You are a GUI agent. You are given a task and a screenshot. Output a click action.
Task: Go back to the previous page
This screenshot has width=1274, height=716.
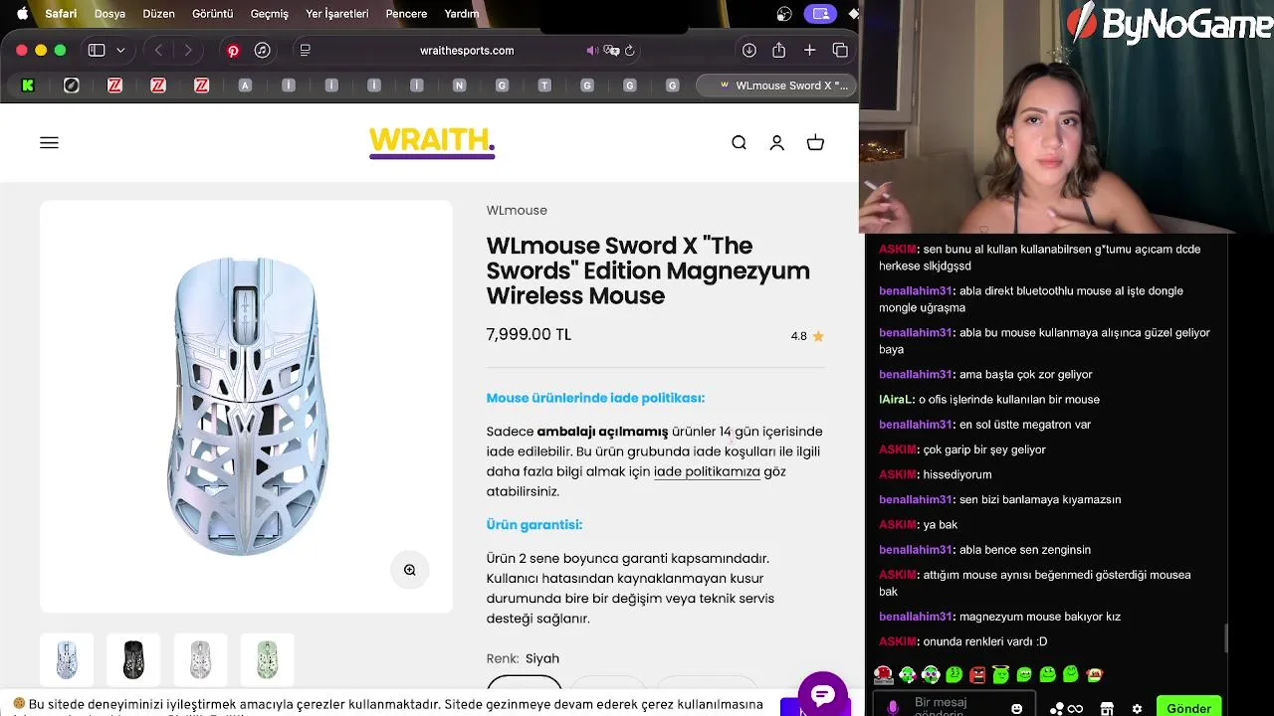(158, 50)
